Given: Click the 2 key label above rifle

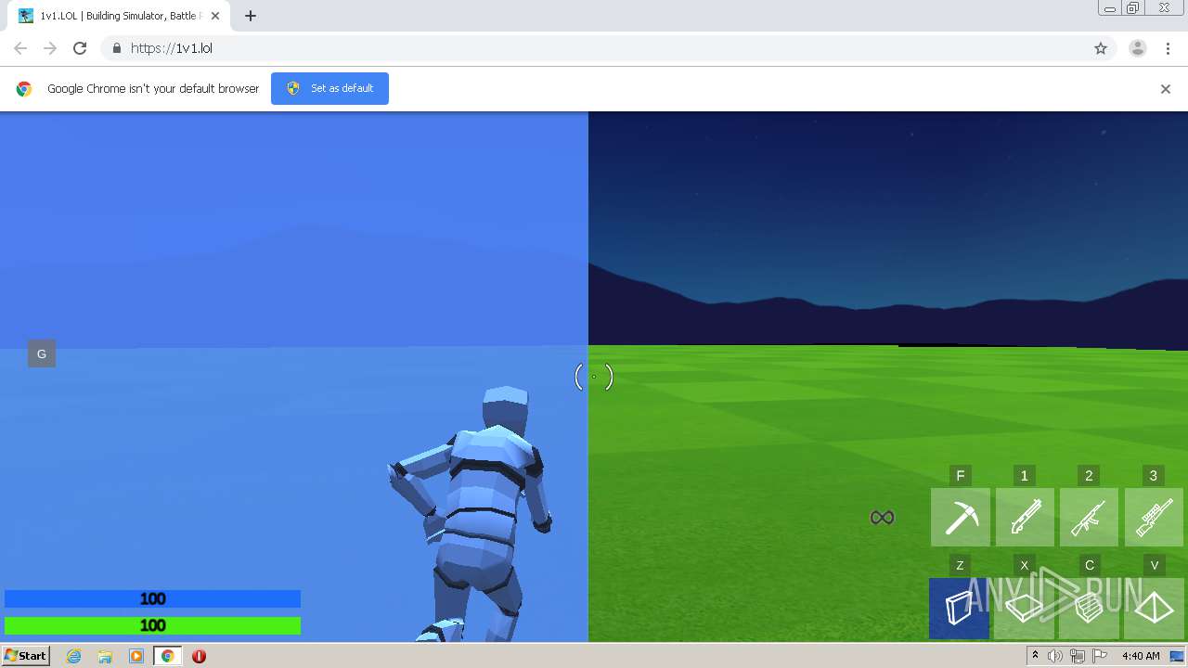Looking at the screenshot, I should point(1089,476).
